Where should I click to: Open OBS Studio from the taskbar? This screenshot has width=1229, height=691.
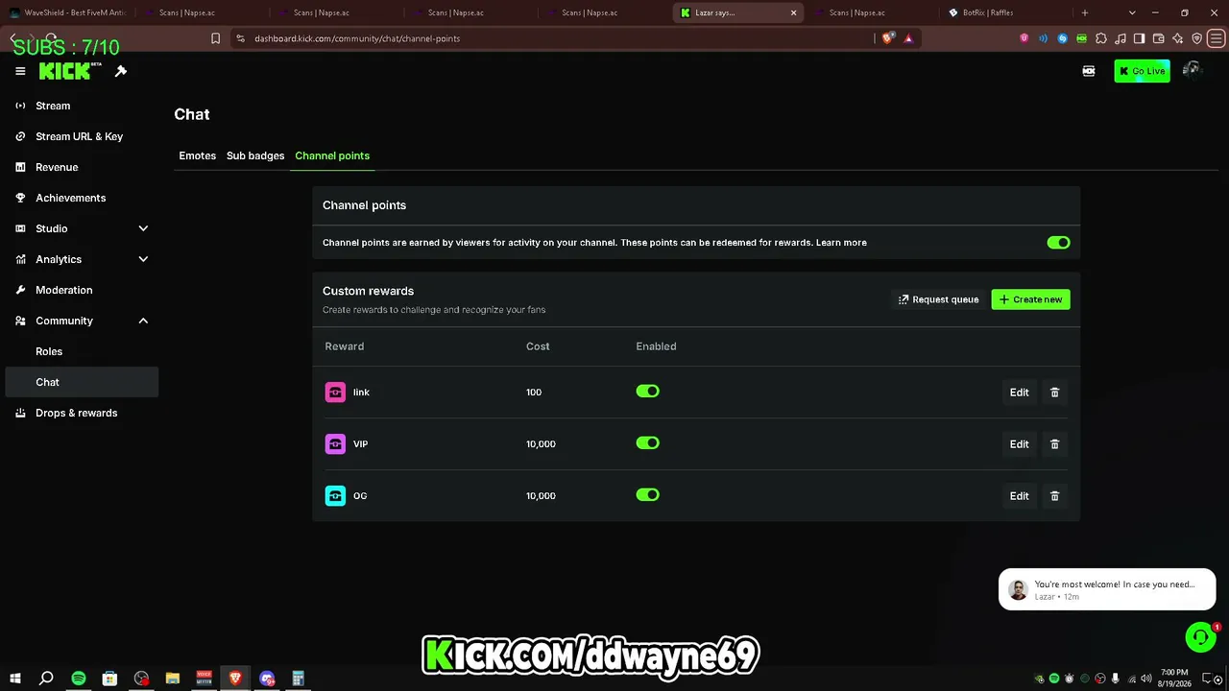point(141,679)
